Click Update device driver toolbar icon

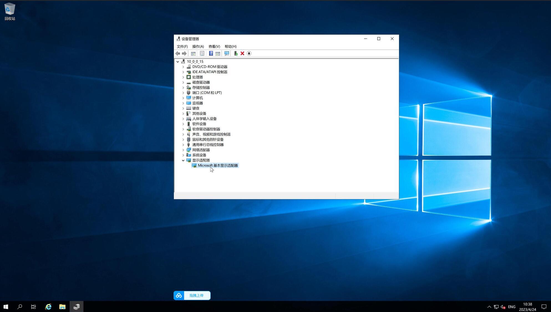coord(236,53)
